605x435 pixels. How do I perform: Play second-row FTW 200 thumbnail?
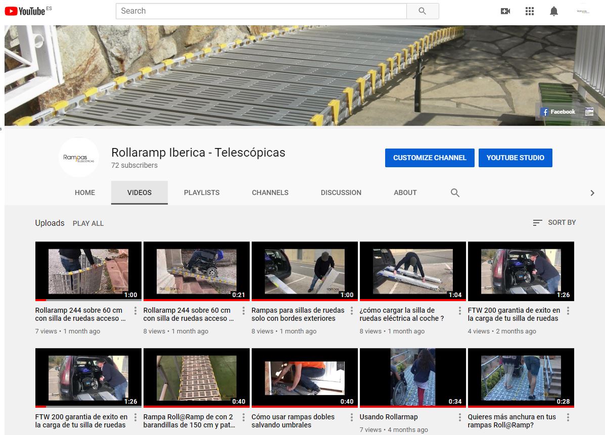pyautogui.click(x=88, y=378)
